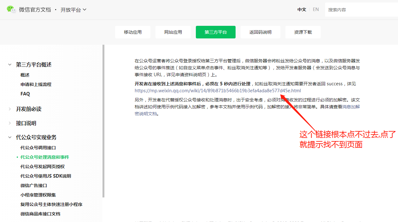Click the WeChat logo icon

click(11, 9)
